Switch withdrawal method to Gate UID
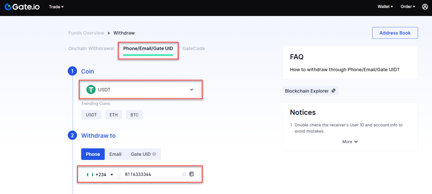This screenshot has width=432, height=194. (x=141, y=154)
